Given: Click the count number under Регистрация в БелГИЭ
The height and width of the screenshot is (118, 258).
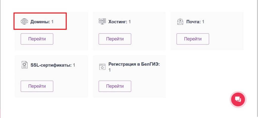Looking at the screenshot, I should click(110, 70).
